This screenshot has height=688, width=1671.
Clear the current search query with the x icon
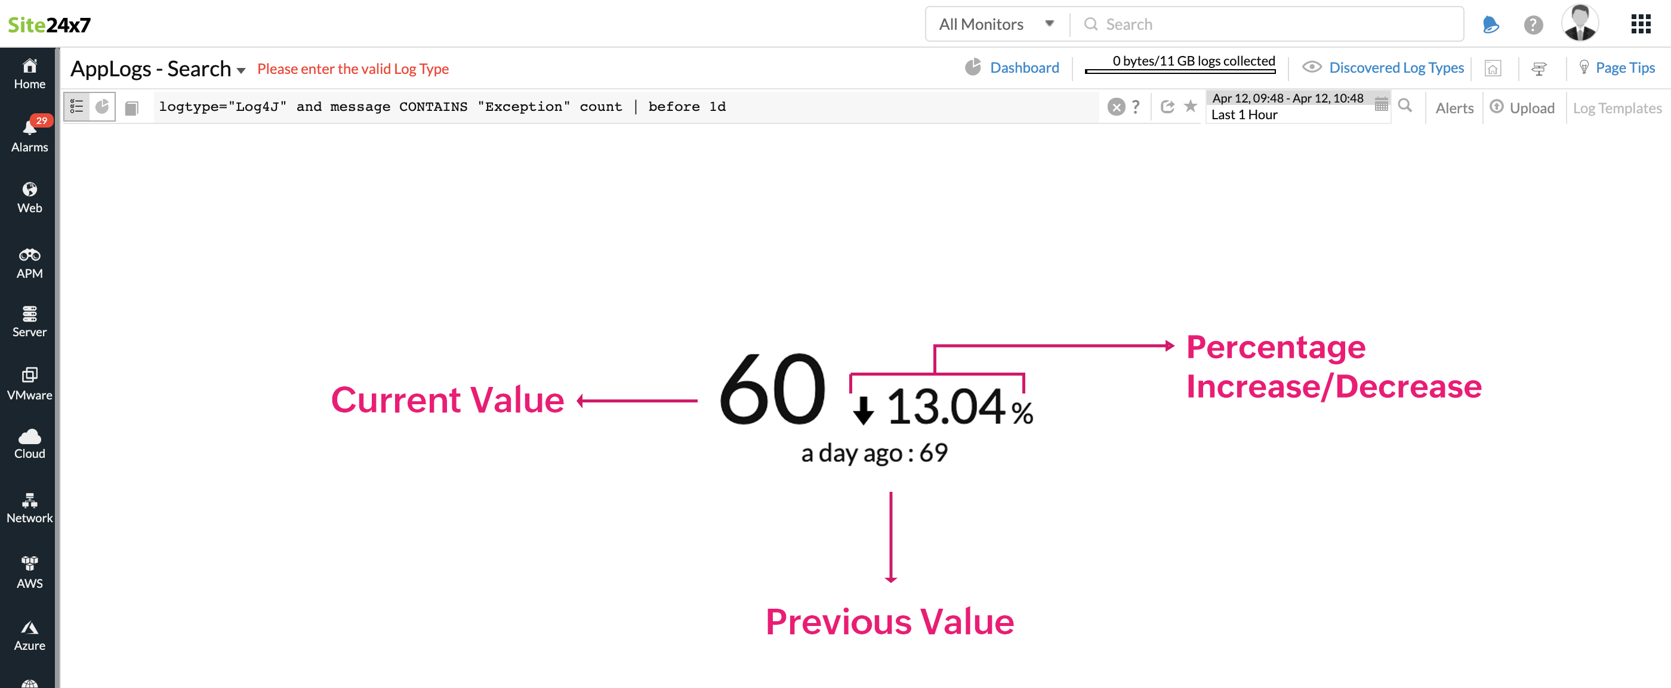click(1117, 107)
